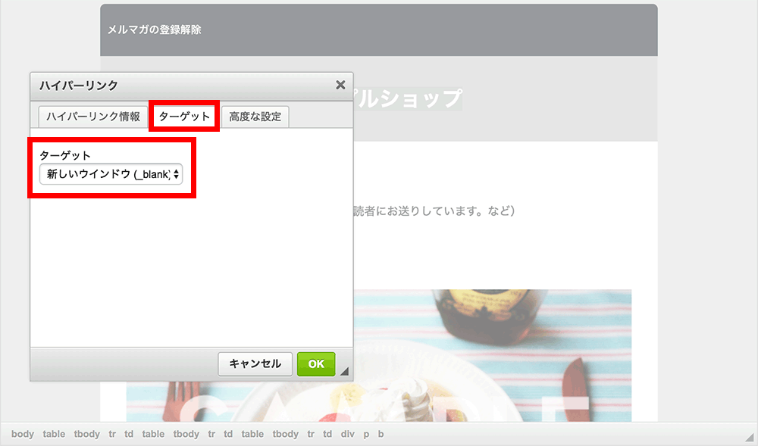The width and height of the screenshot is (758, 446).
Task: Select the td element just before div
Action: [x=327, y=434]
